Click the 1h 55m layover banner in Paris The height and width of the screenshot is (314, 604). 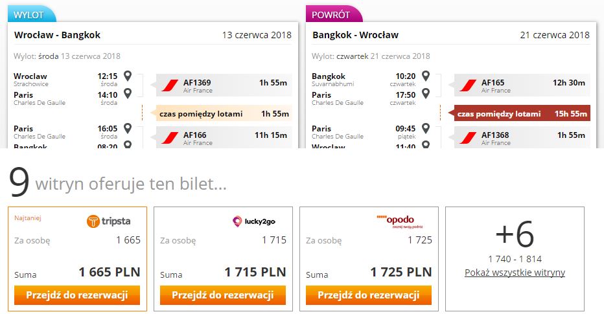pos(224,113)
